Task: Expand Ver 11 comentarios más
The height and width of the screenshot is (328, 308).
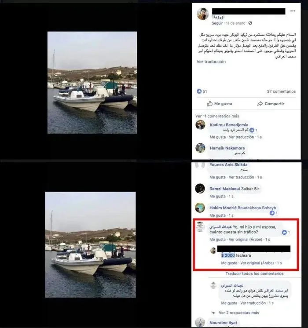Action: pos(217,116)
